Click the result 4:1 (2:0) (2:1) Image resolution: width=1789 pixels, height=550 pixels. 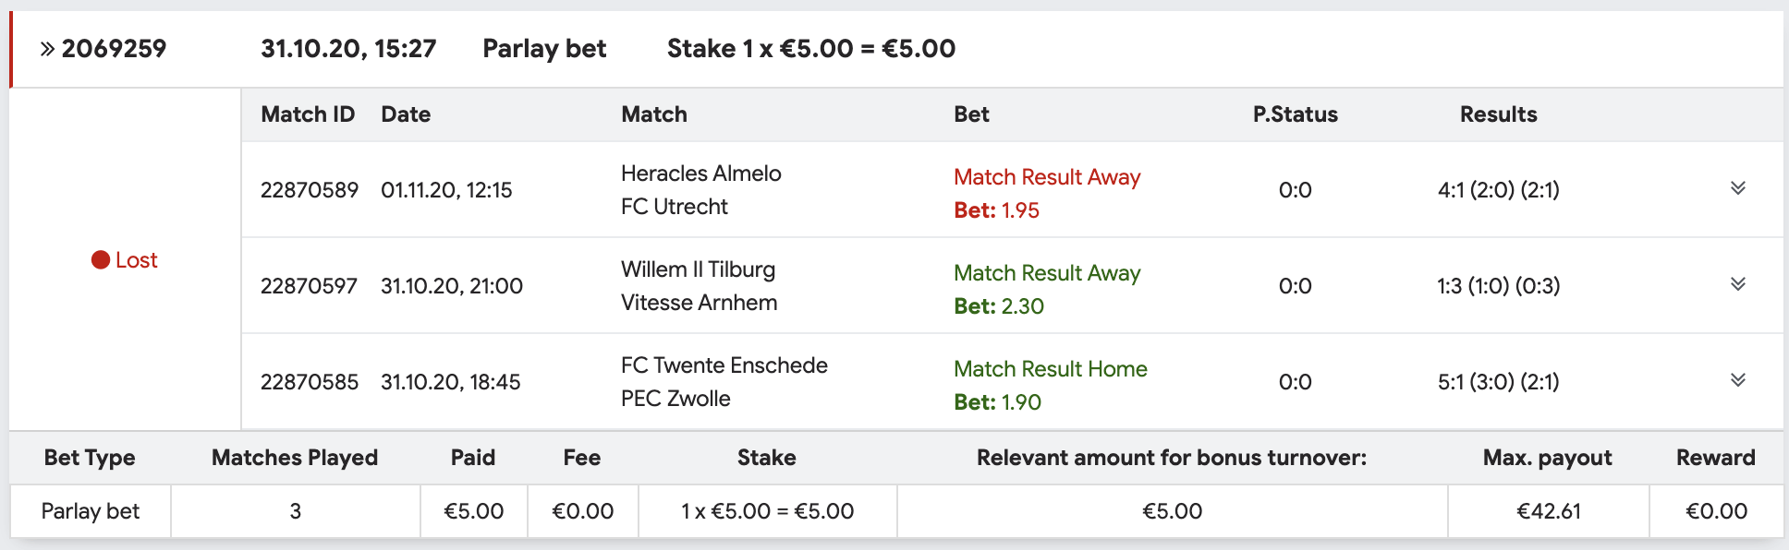1498,190
